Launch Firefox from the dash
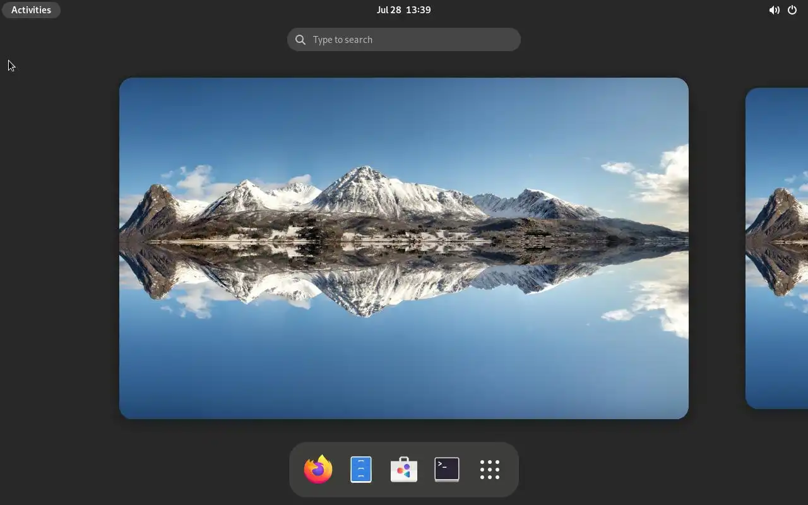The height and width of the screenshot is (505, 808). coord(318,470)
